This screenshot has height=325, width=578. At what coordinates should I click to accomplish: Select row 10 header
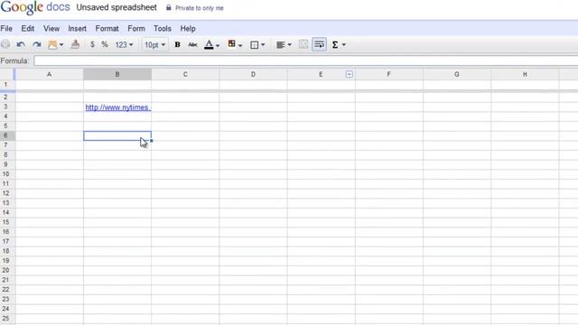6,174
